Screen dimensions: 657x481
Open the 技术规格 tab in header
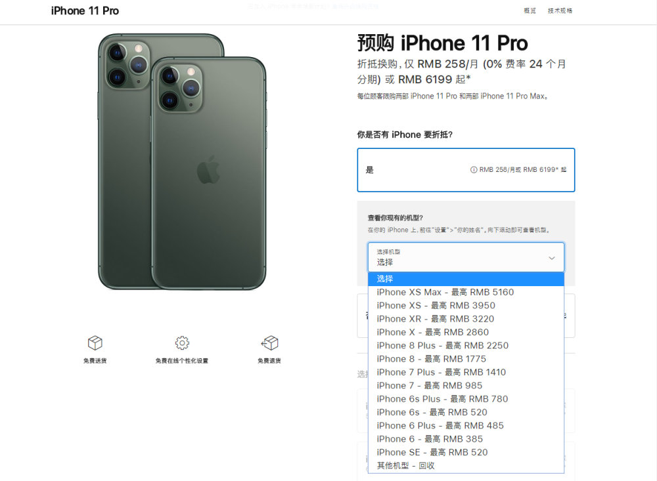pyautogui.click(x=560, y=10)
